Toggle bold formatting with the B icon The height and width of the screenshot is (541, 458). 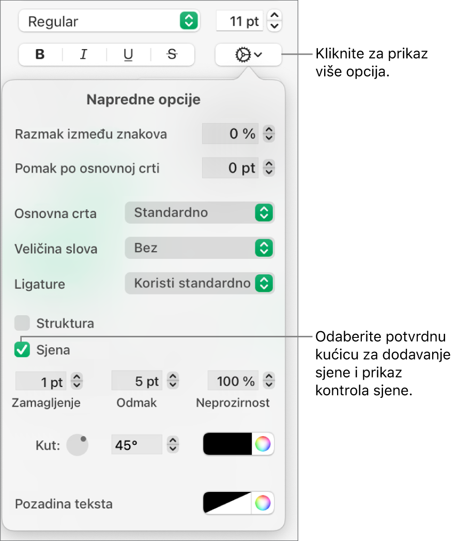coord(39,54)
